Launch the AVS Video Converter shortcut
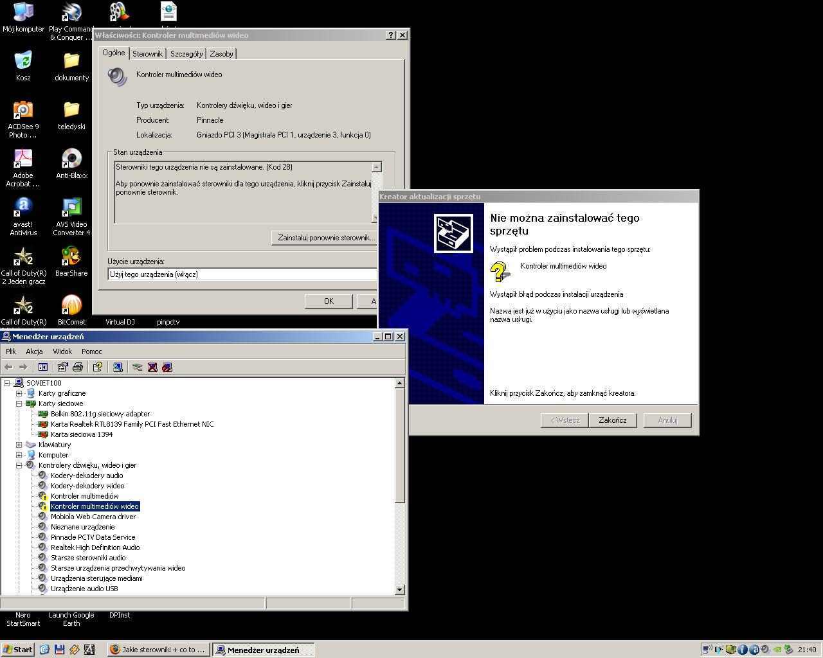 point(71,217)
